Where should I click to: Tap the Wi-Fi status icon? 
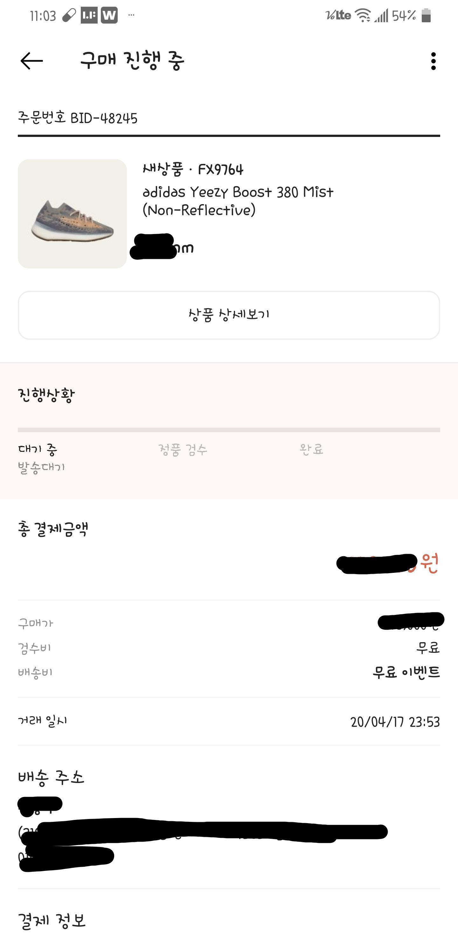pos(363,16)
